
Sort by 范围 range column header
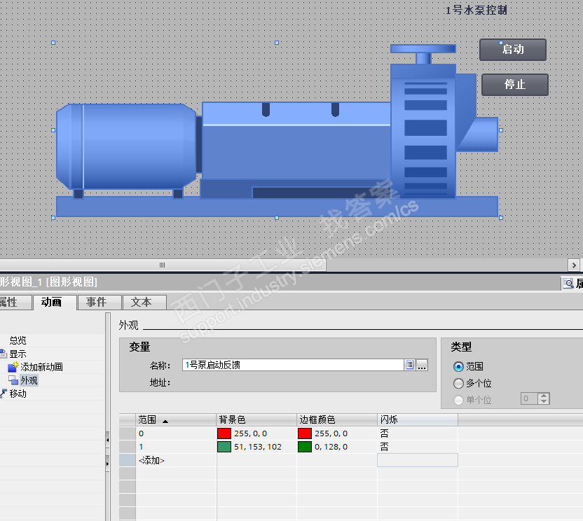(x=176, y=420)
